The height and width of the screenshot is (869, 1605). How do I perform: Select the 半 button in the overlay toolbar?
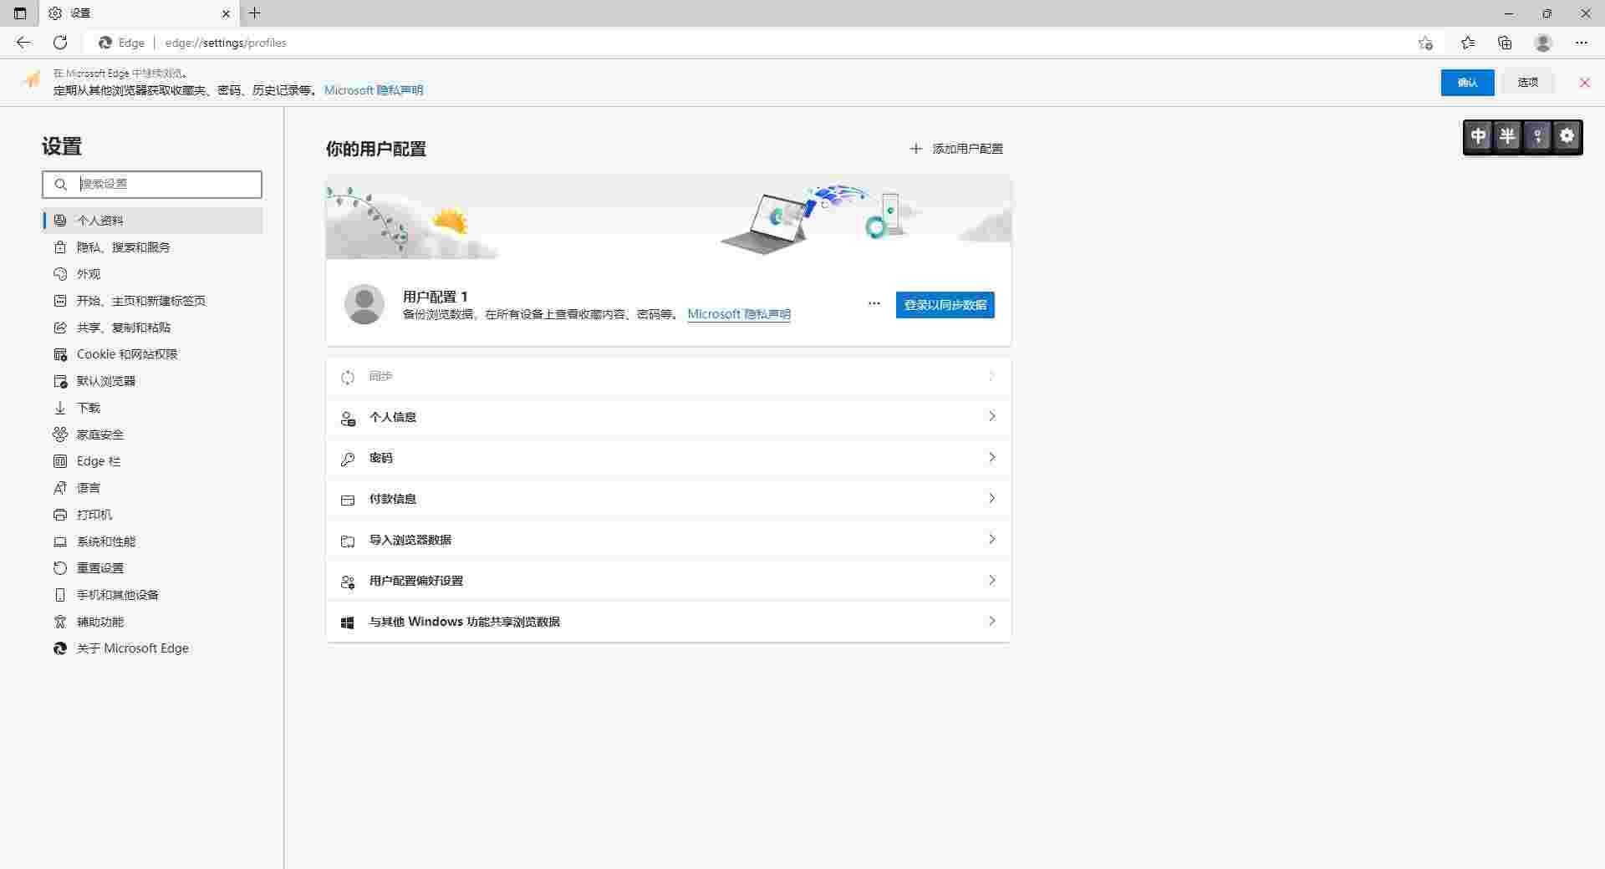point(1508,135)
